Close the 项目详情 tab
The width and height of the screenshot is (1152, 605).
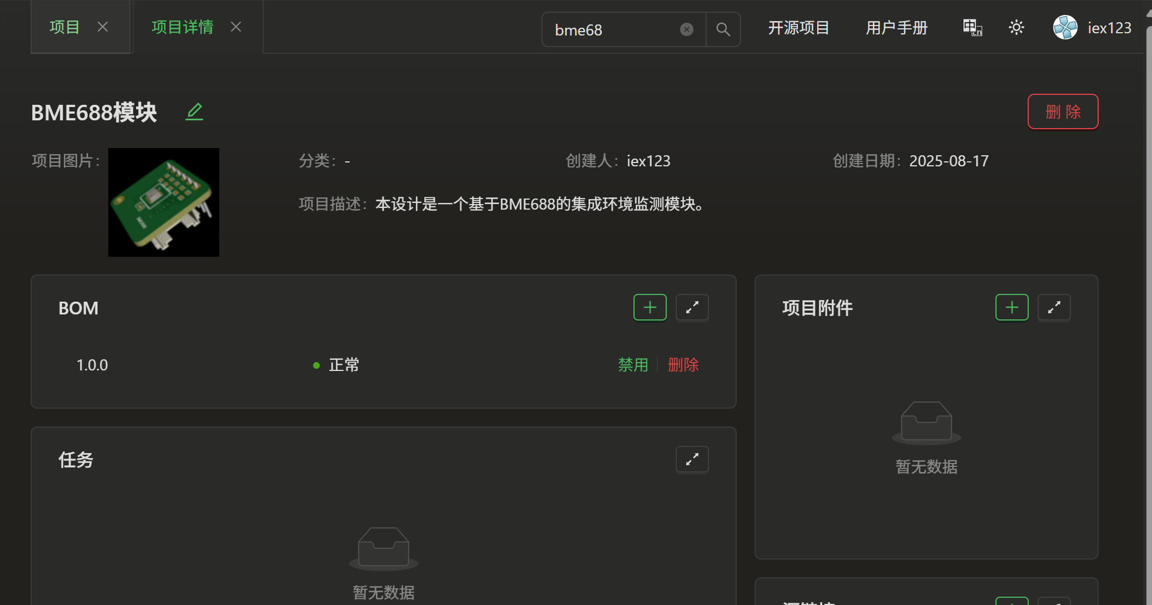(x=236, y=27)
